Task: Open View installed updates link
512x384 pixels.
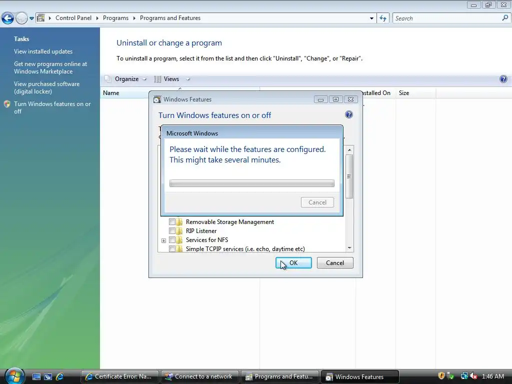Action: (x=43, y=51)
